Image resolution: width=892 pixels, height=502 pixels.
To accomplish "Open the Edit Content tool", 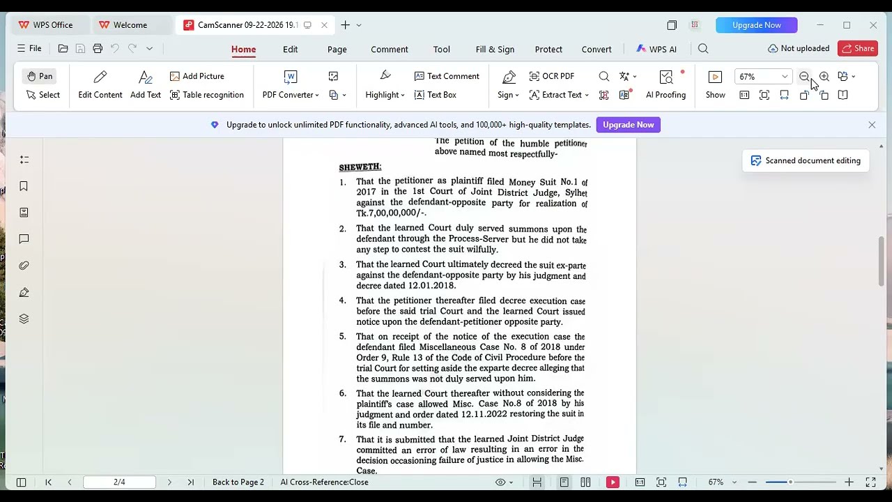I will (x=100, y=85).
